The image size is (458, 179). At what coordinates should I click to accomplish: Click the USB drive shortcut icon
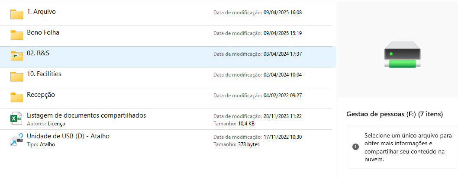[16, 140]
